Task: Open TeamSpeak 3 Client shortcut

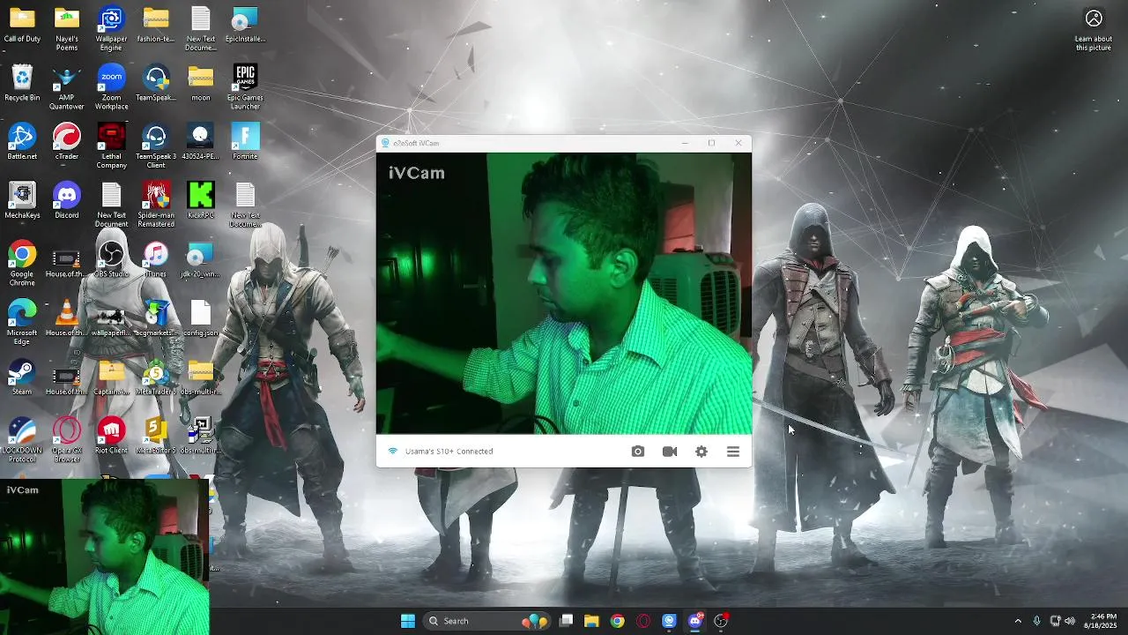Action: 156,146
